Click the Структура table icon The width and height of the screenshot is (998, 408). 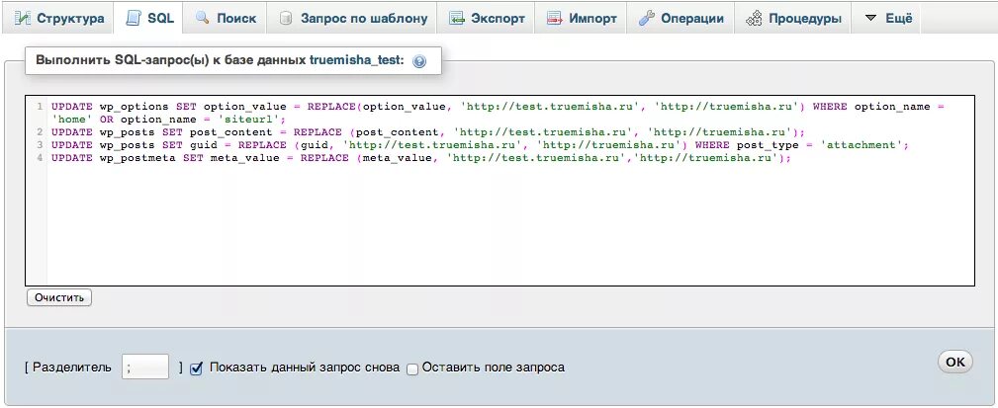click(x=23, y=18)
